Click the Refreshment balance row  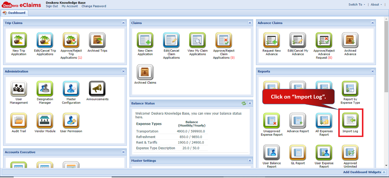click(x=172, y=137)
